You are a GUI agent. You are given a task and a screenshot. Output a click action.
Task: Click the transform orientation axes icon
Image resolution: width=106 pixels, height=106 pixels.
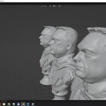(x=42, y=6)
